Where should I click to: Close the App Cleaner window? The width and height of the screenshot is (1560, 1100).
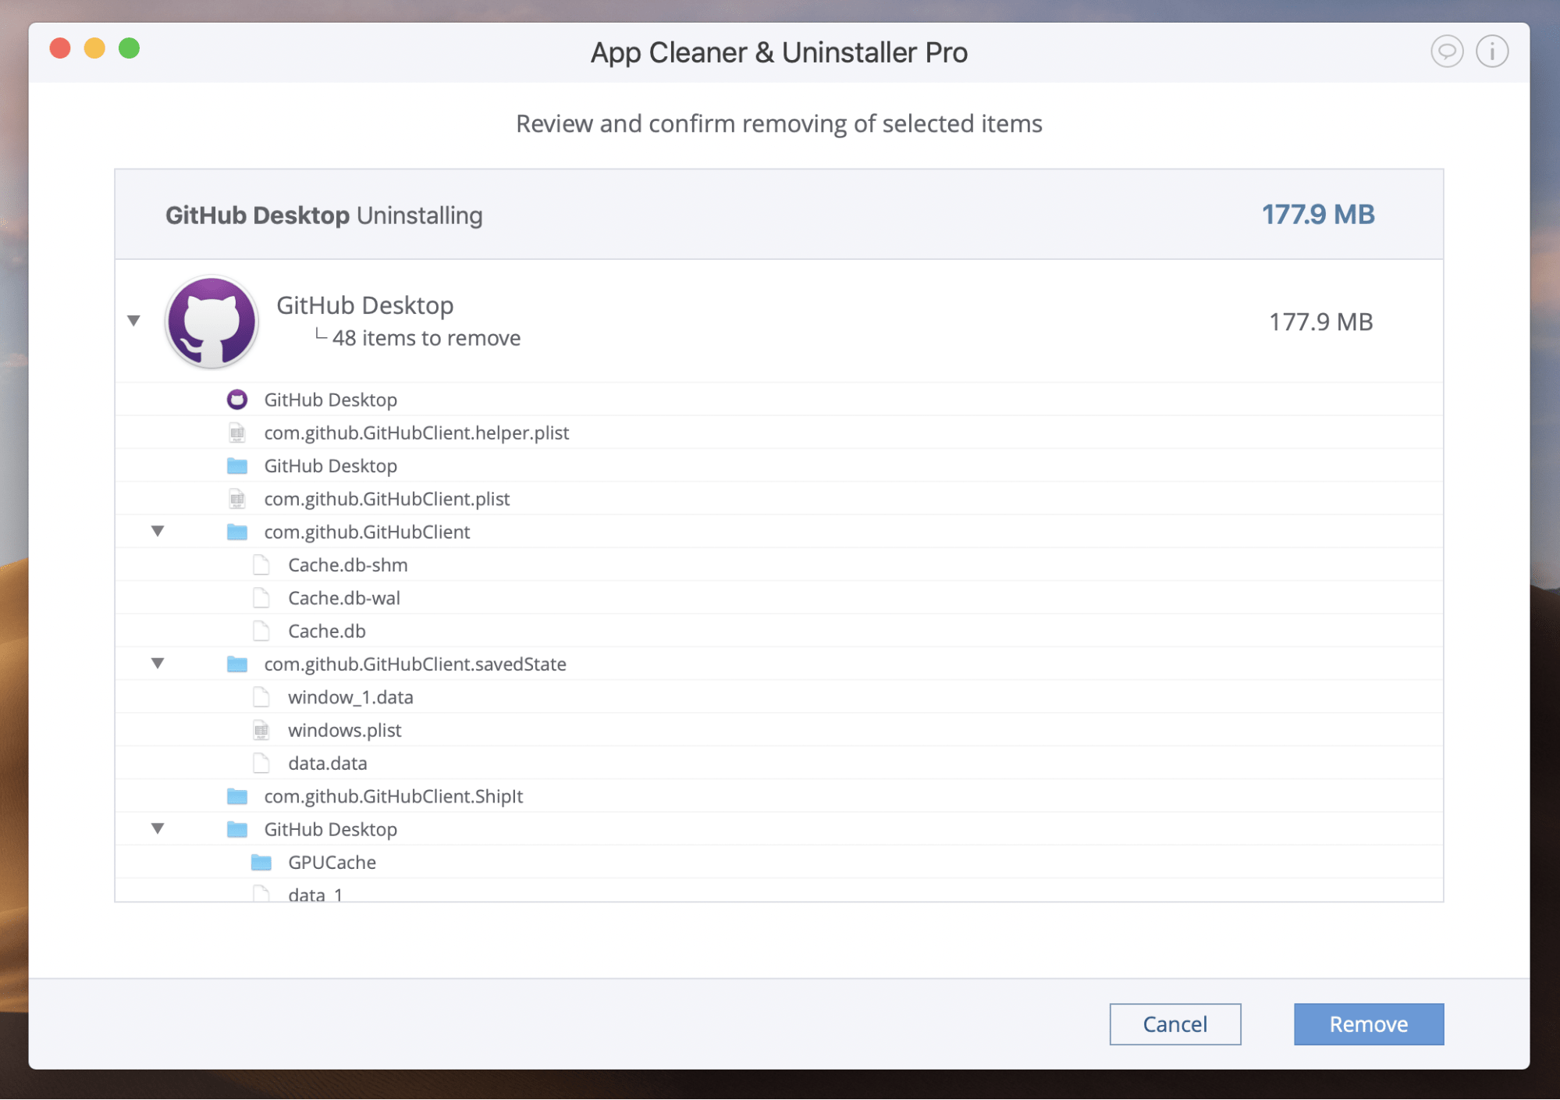click(60, 48)
